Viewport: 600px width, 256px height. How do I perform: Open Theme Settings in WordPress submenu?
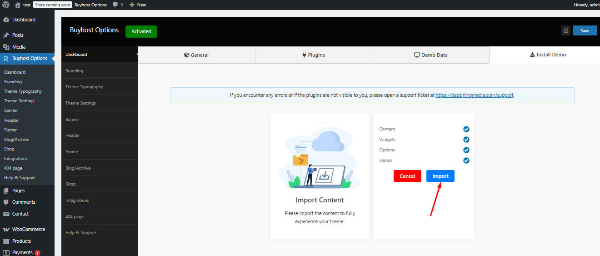(x=19, y=101)
